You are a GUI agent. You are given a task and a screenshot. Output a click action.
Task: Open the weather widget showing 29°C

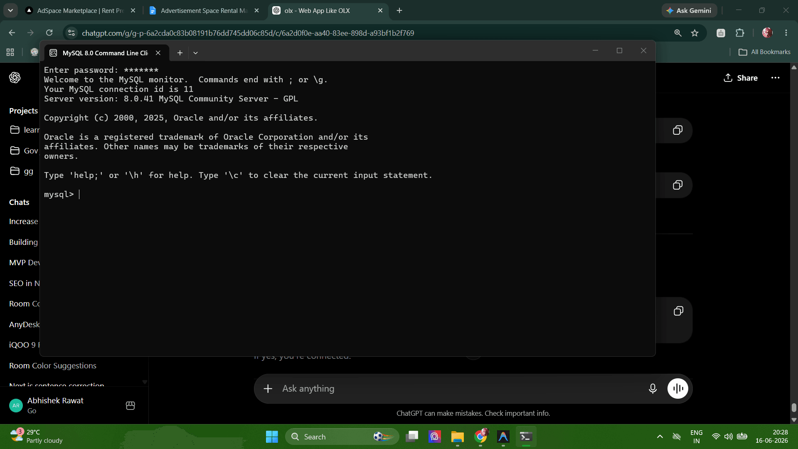(37, 437)
